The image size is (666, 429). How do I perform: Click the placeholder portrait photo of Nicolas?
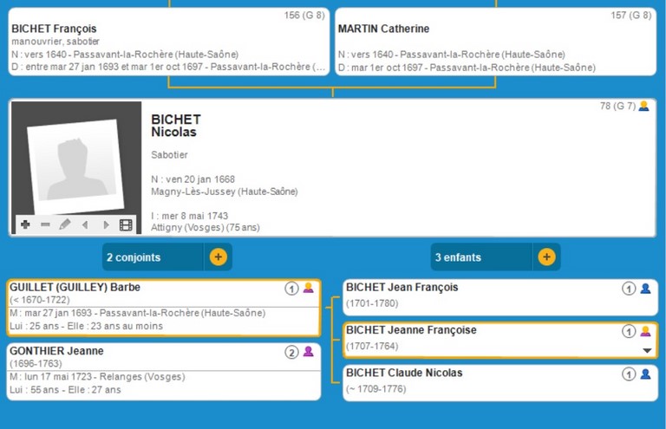pos(75,162)
